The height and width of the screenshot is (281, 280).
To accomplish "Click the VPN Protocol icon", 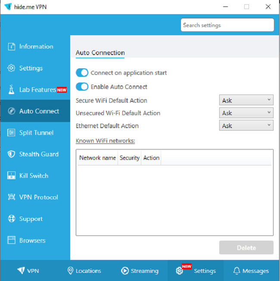I will pyautogui.click(x=12, y=197).
